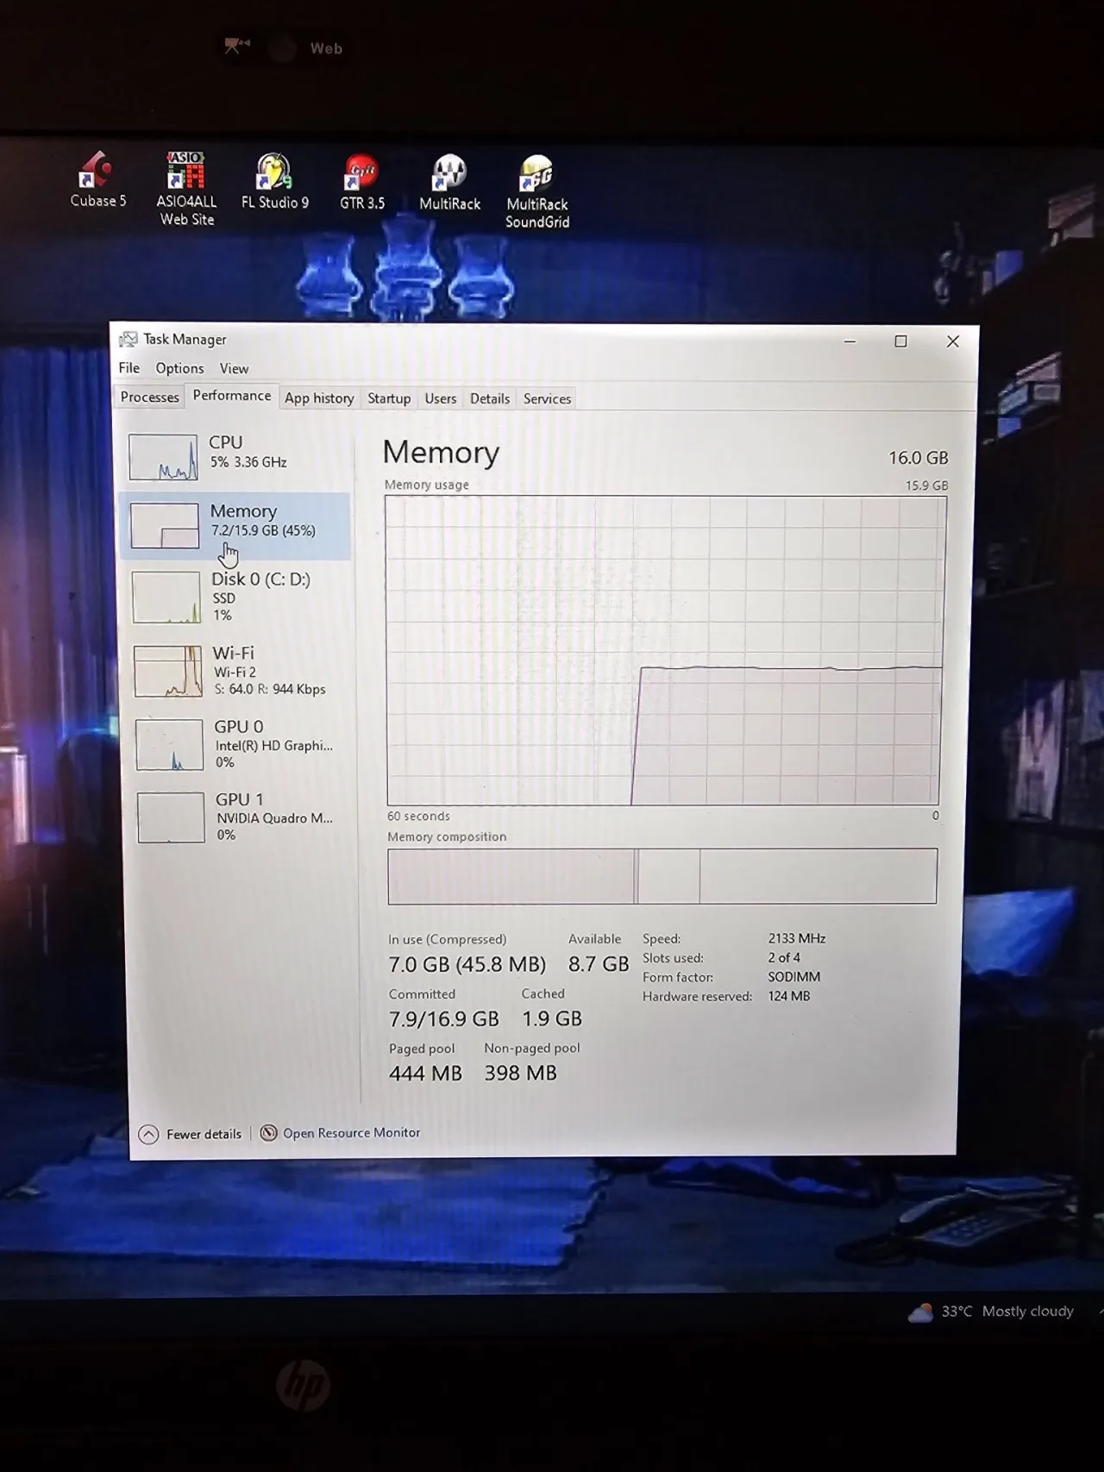The image size is (1104, 1472).
Task: Open the File menu
Action: click(129, 368)
